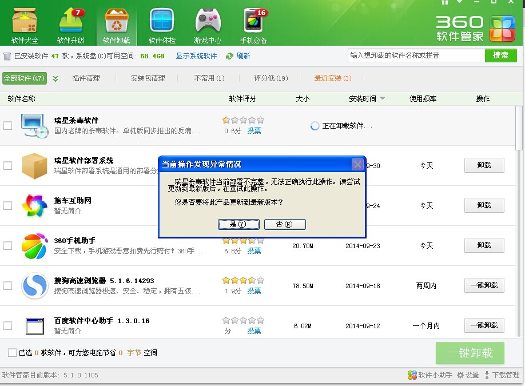The height and width of the screenshot is (386, 525).
Task: Check the box for 瑞星杀毒软件
Action: point(7,126)
